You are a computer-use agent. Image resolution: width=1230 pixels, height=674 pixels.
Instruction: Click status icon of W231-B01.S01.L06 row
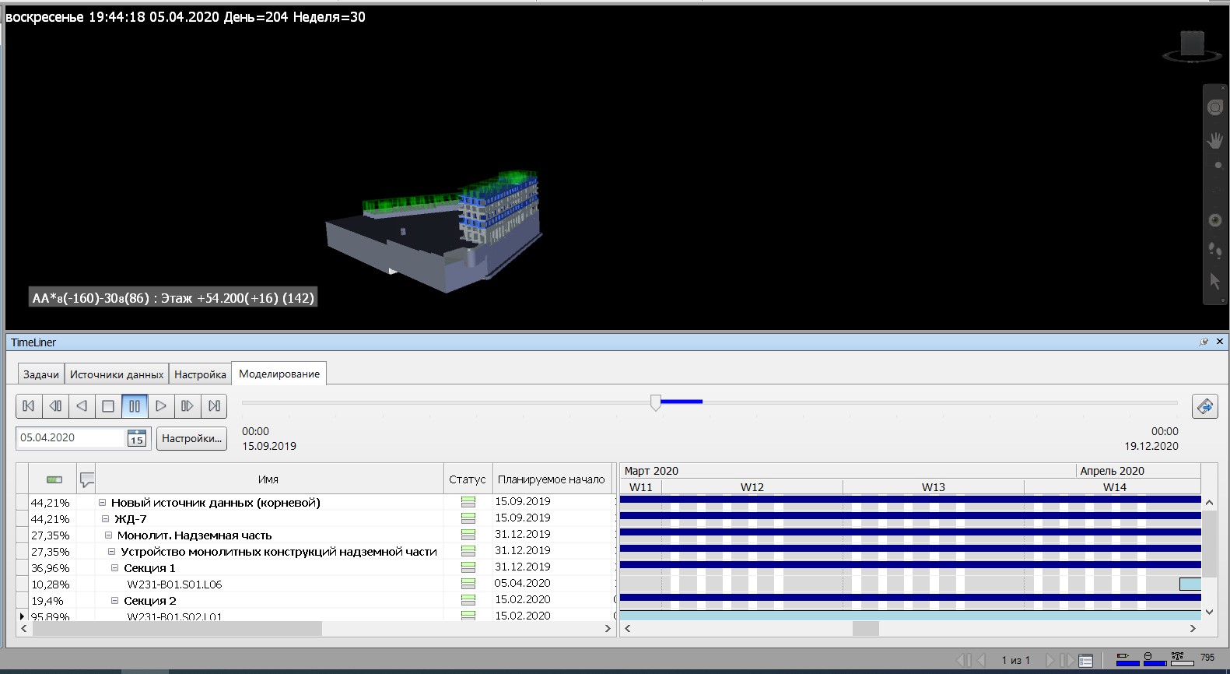468,584
